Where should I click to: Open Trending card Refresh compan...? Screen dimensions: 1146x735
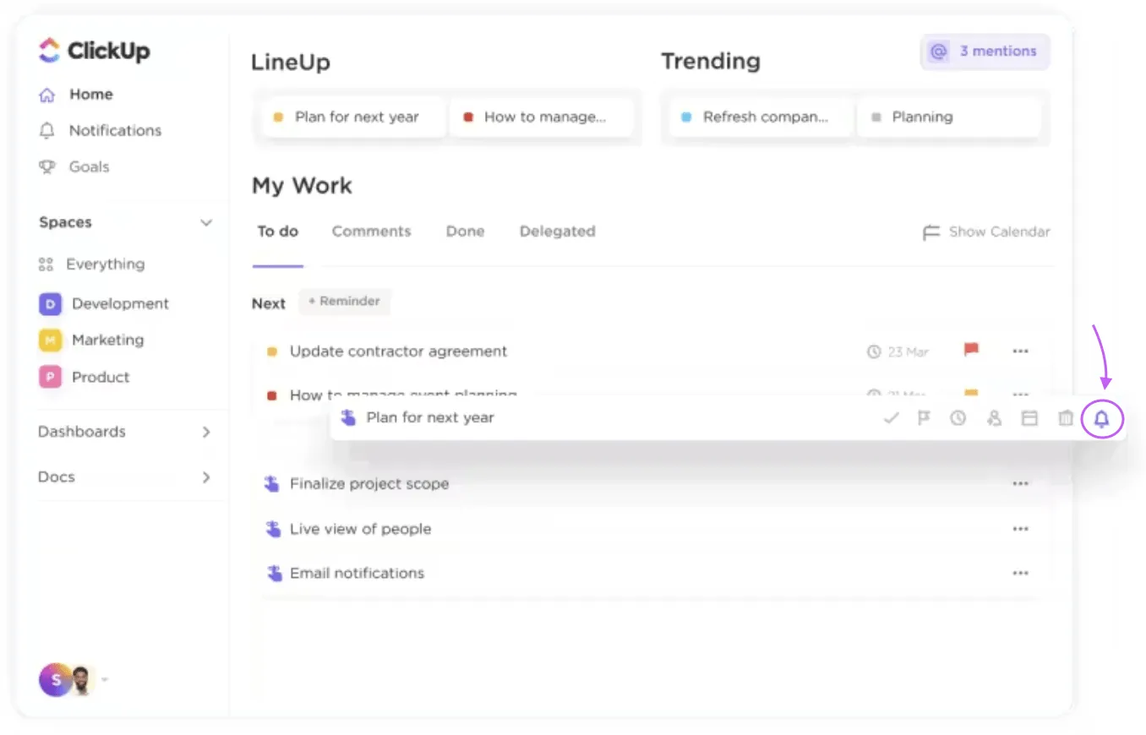761,117
